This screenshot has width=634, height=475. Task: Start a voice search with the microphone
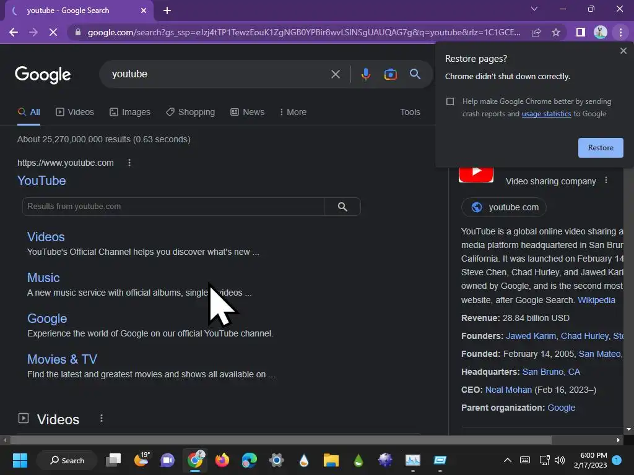point(365,74)
